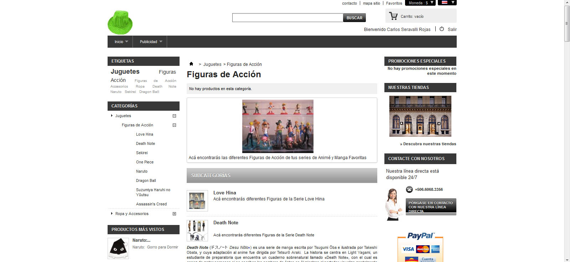Open Suzumiya Haruhi no Yūutsu category
This screenshot has height=262, width=570.
[153, 192]
